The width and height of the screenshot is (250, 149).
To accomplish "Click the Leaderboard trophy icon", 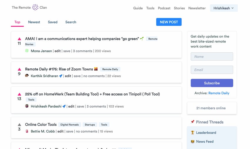I will click(193, 133).
